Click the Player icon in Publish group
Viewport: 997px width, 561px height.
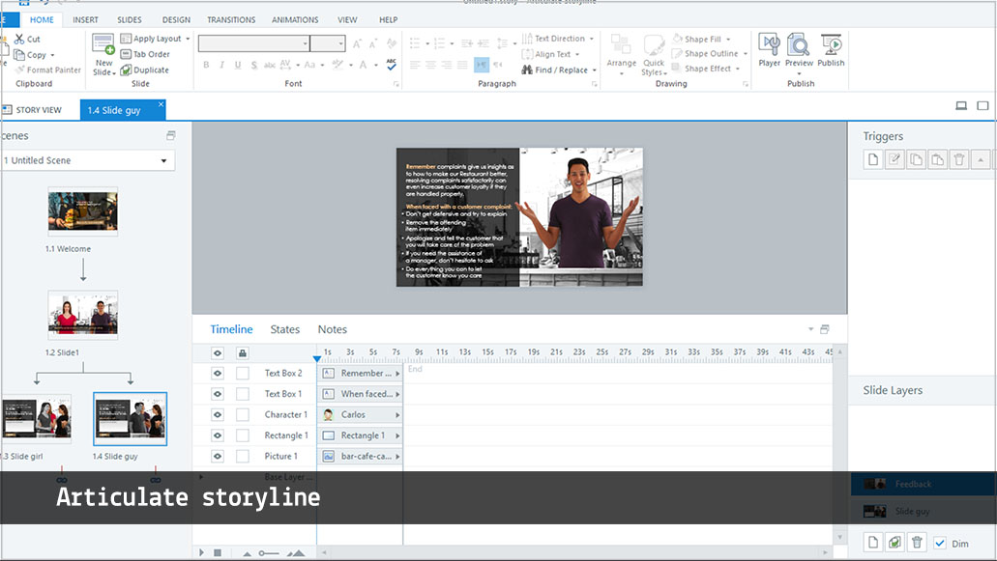click(x=769, y=50)
